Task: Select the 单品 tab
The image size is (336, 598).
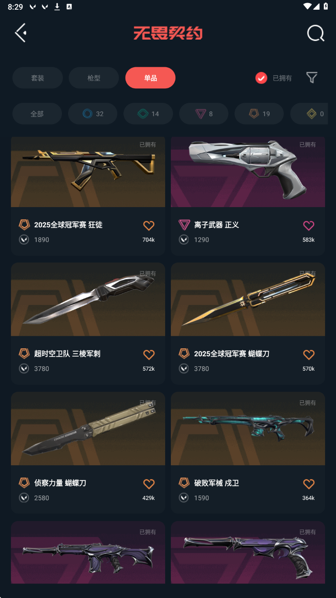Action: (x=150, y=78)
